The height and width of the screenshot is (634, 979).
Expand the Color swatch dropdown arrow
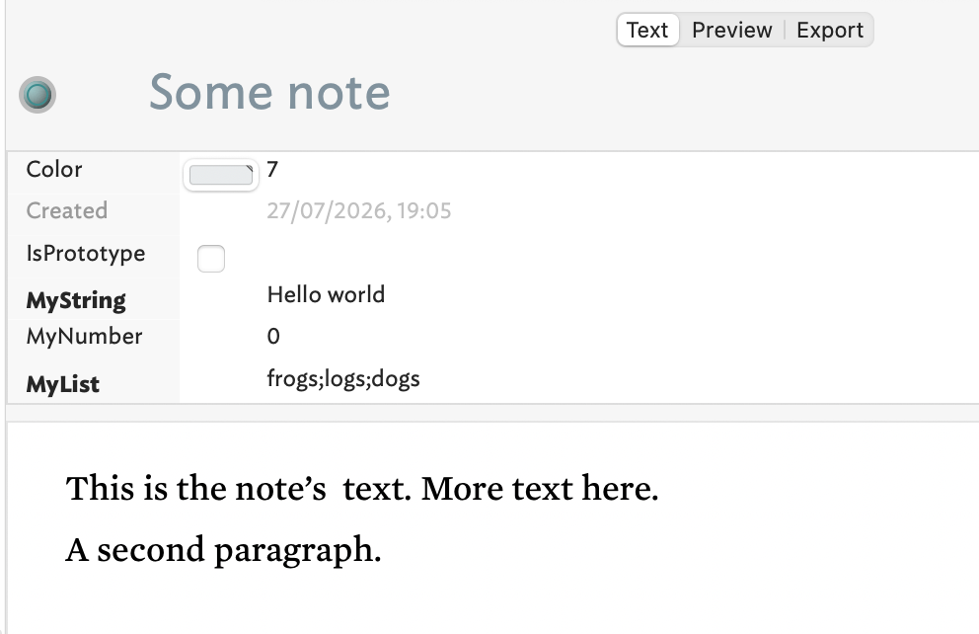click(250, 169)
